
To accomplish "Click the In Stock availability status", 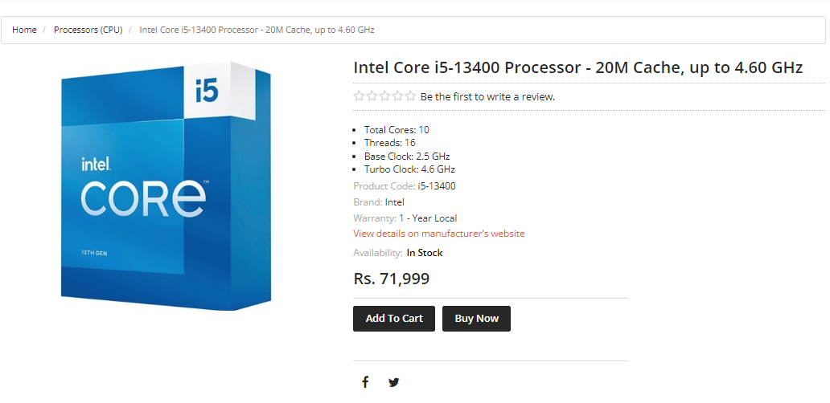I will coord(425,253).
